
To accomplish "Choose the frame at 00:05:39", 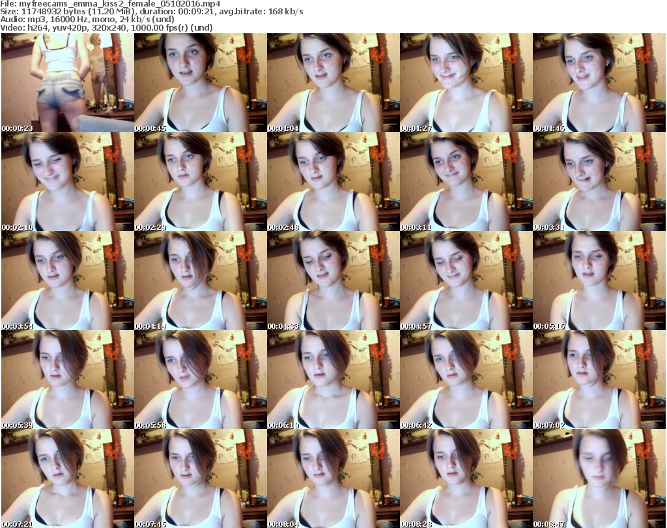I will click(x=67, y=380).
